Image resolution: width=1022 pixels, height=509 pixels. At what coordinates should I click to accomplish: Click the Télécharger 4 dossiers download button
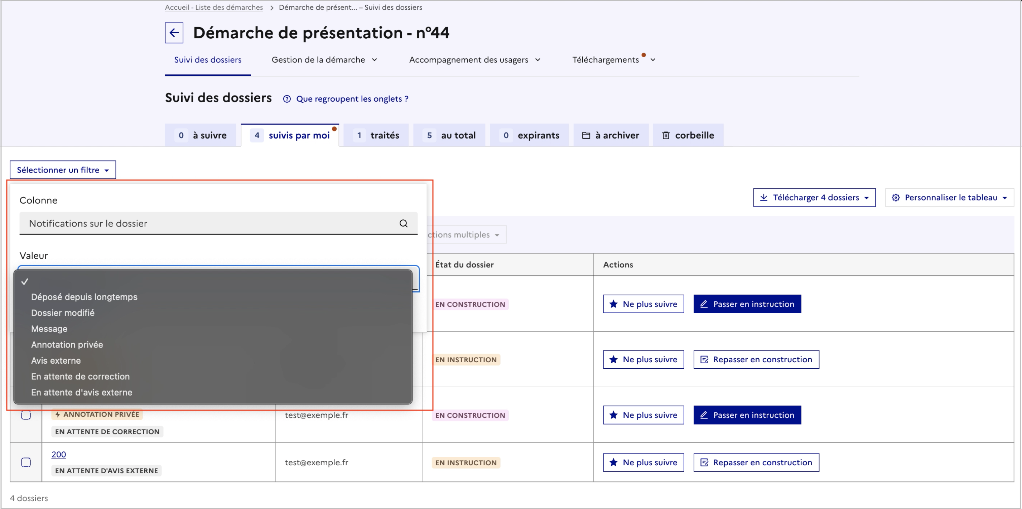814,198
